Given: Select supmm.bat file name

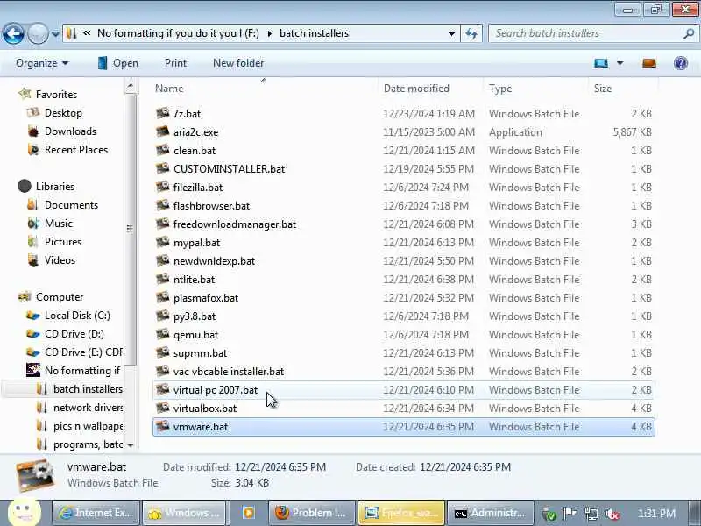Looking at the screenshot, I should 200,353.
